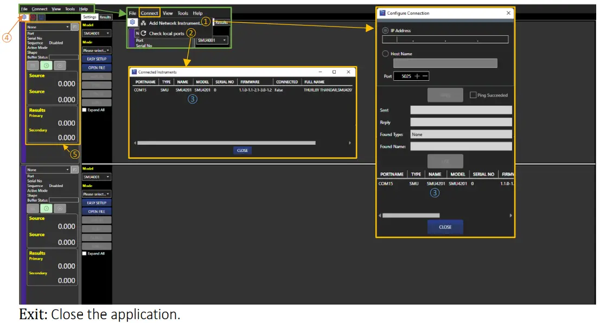Click the blue gear icon below File menu
Viewport: 600px width, 323px height.
click(x=24, y=17)
